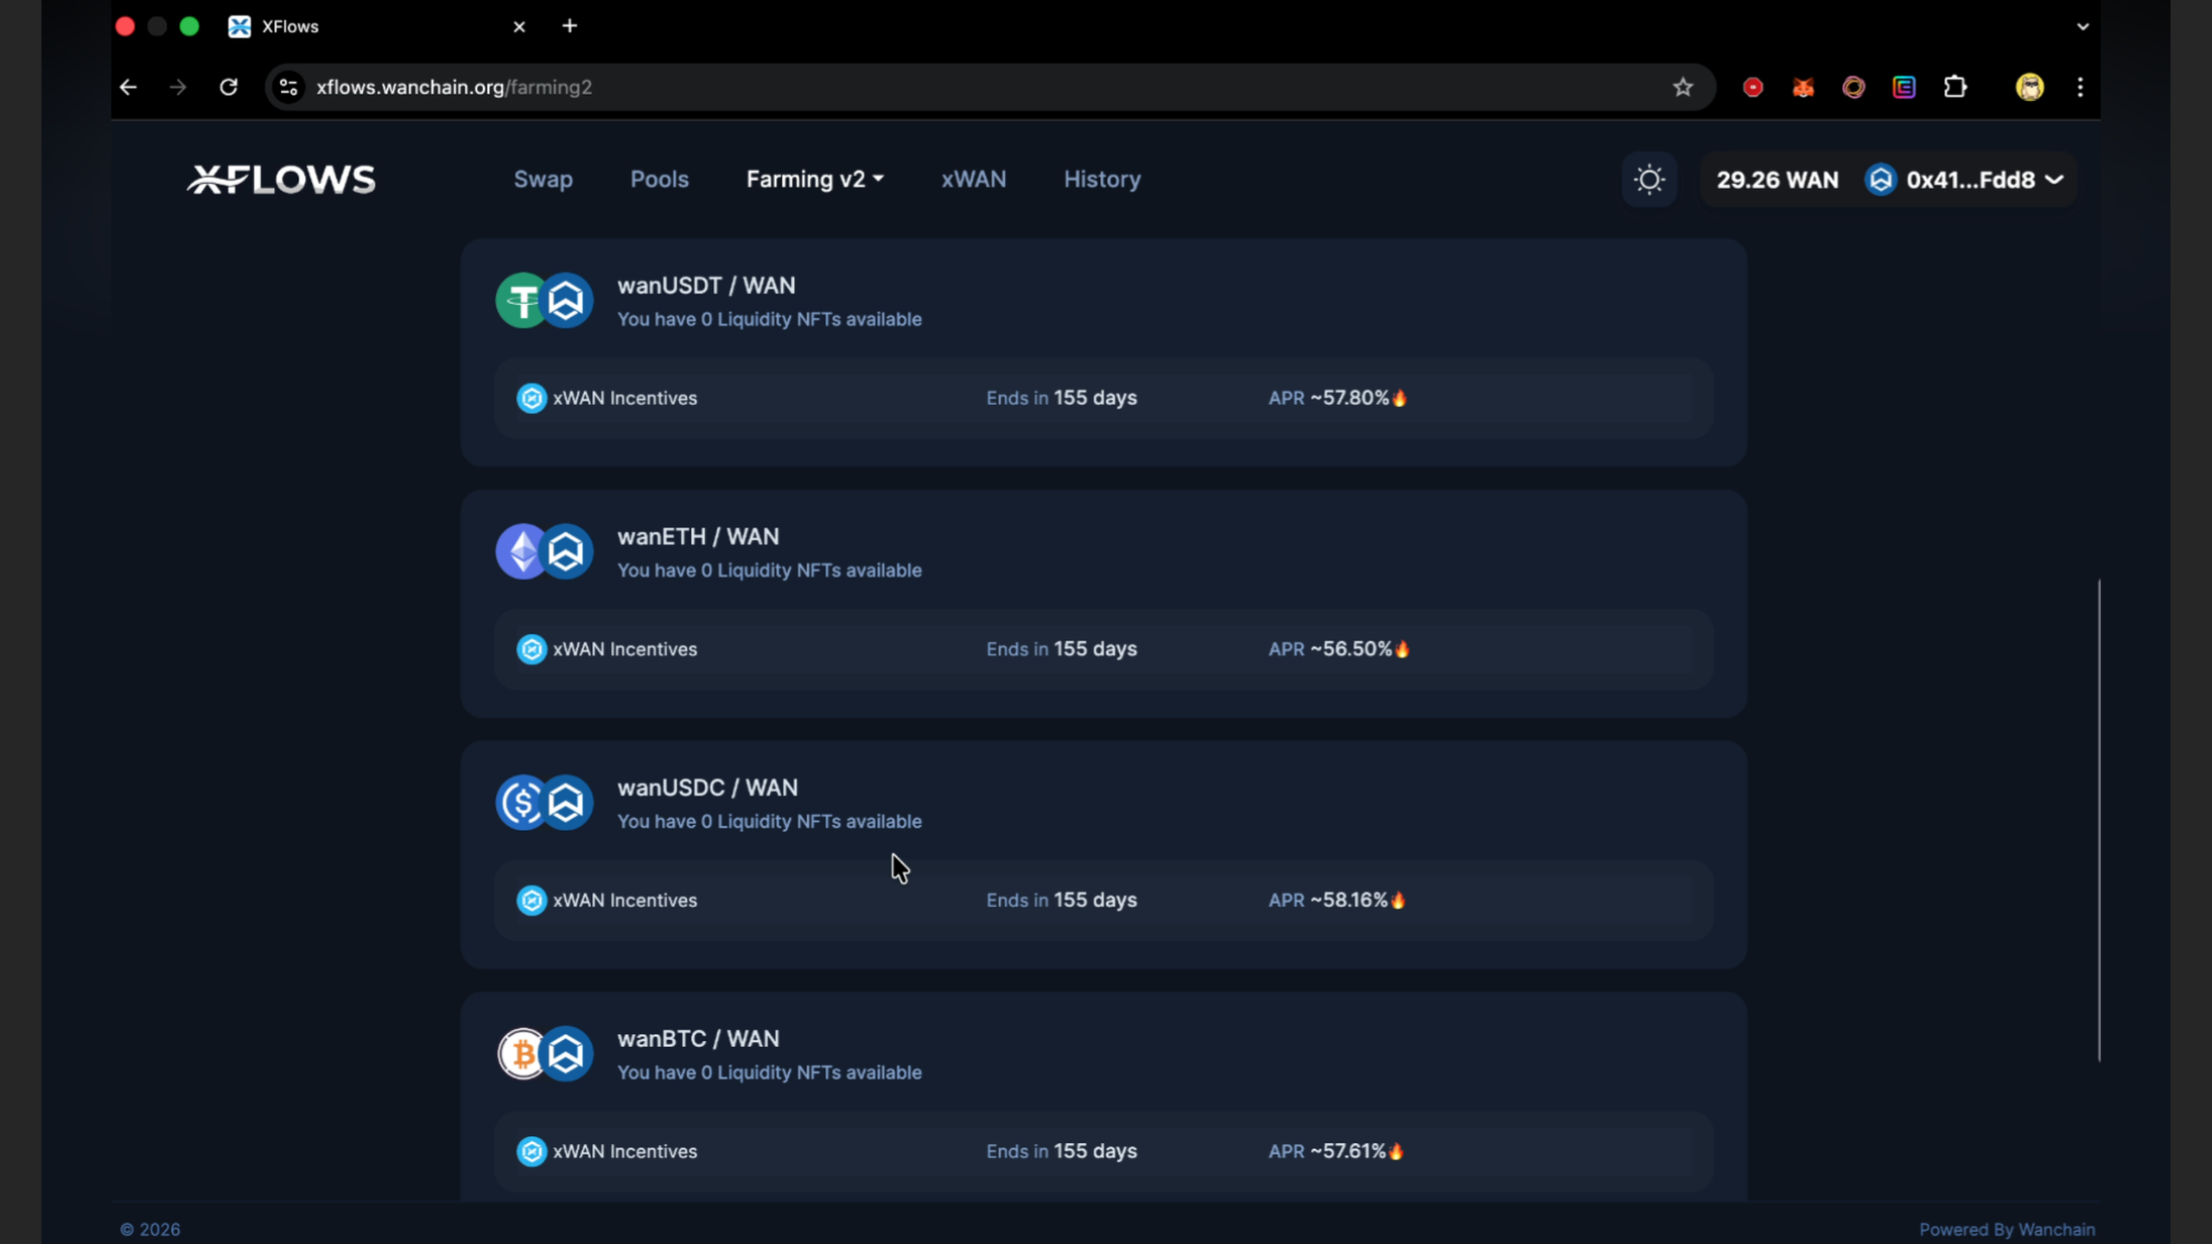Select the wanETH / WAN pool title
The image size is (2212, 1244).
coord(698,536)
